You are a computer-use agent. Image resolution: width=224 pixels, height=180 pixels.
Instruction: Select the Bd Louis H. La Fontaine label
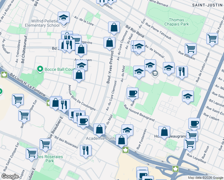pyautogui.click(x=28, y=85)
